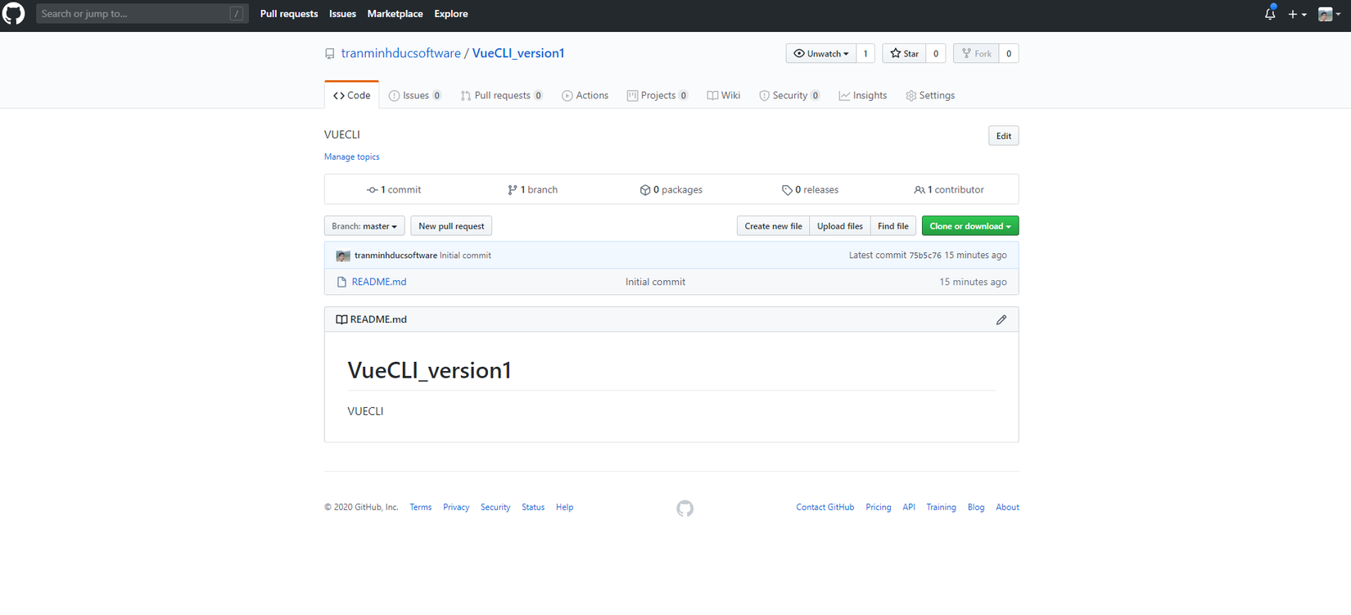
Task: Open the footer Terms link
Action: pyautogui.click(x=421, y=508)
